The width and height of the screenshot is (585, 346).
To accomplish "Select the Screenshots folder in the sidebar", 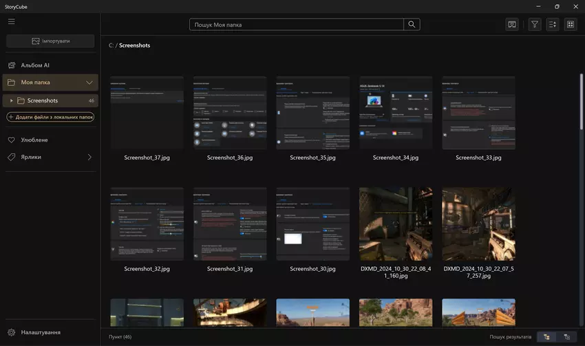I will tap(43, 100).
